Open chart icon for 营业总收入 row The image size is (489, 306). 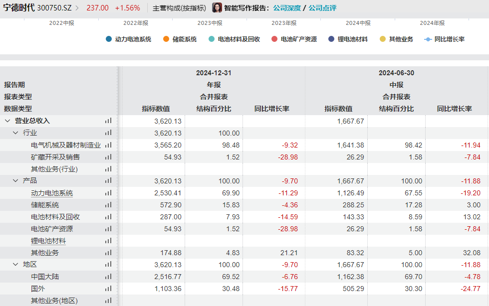tap(108, 121)
